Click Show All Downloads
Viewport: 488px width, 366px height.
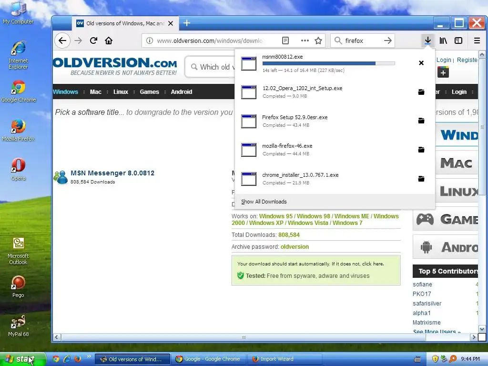point(264,202)
